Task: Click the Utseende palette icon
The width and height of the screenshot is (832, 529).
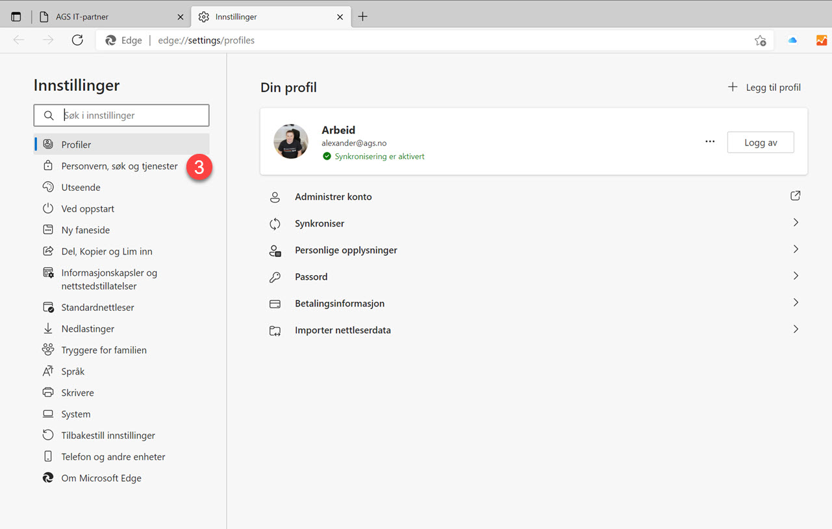Action: click(x=48, y=187)
